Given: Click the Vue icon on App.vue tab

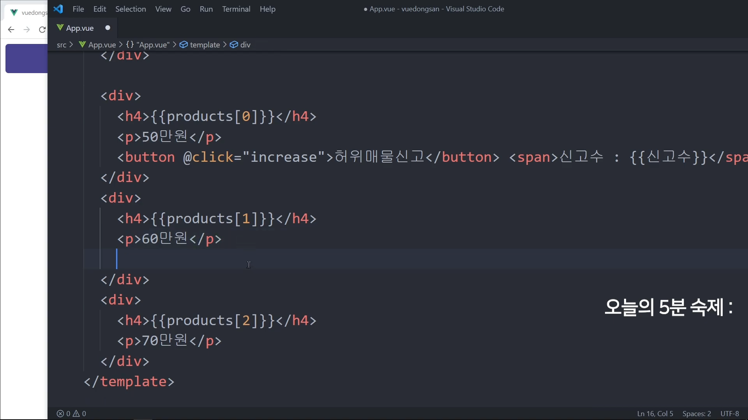Looking at the screenshot, I should click(x=60, y=28).
